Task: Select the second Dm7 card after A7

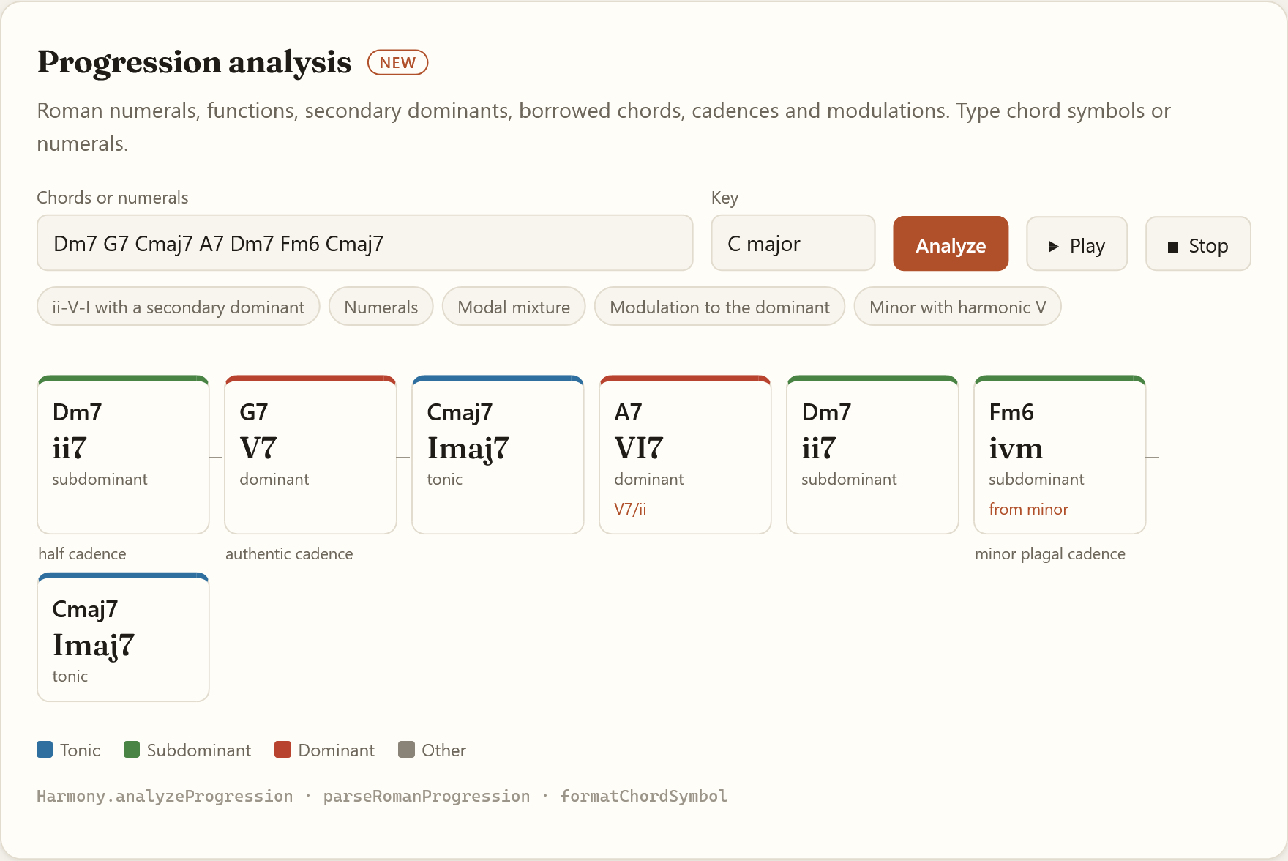Action: pos(872,455)
